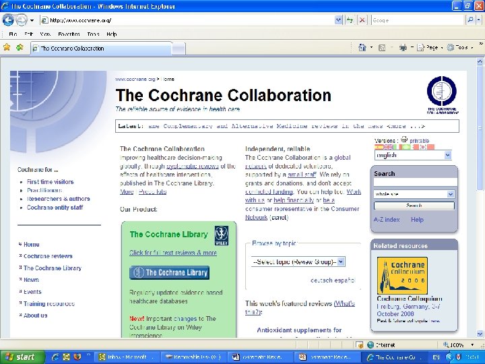Click the address bar URL field

click(187, 20)
